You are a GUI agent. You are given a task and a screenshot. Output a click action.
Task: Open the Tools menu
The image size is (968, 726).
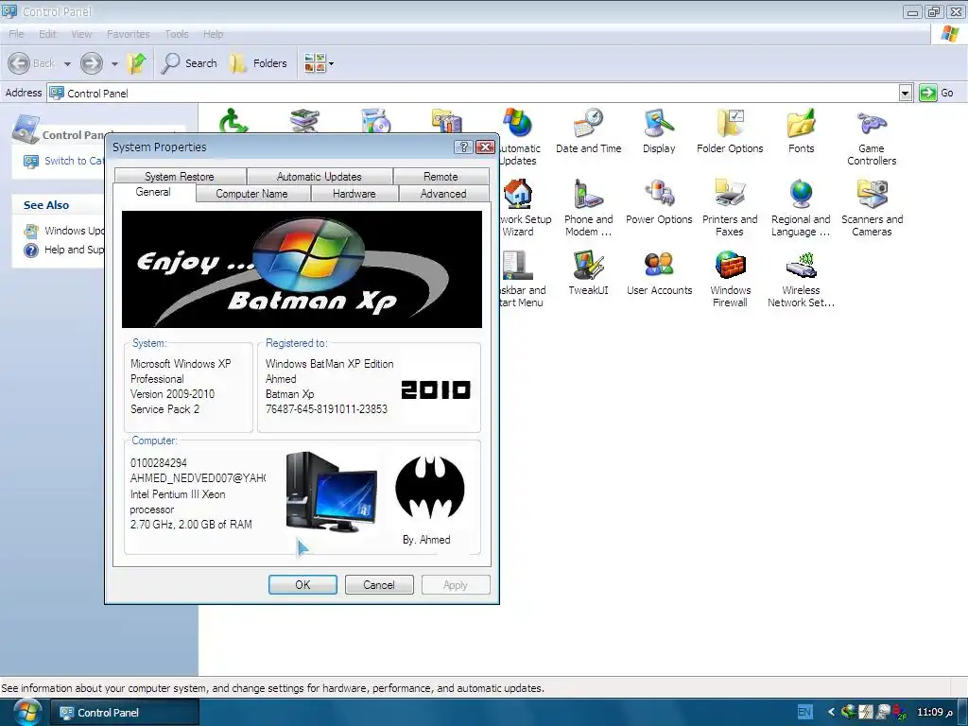(x=177, y=34)
